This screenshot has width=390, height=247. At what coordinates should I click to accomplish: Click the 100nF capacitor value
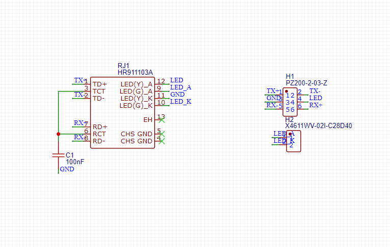tap(75, 162)
